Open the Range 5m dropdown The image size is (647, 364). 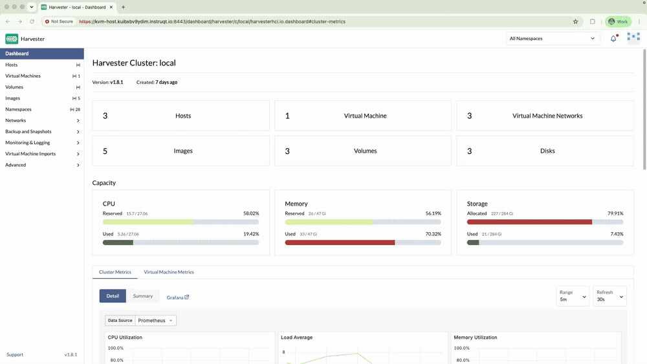[x=573, y=296]
